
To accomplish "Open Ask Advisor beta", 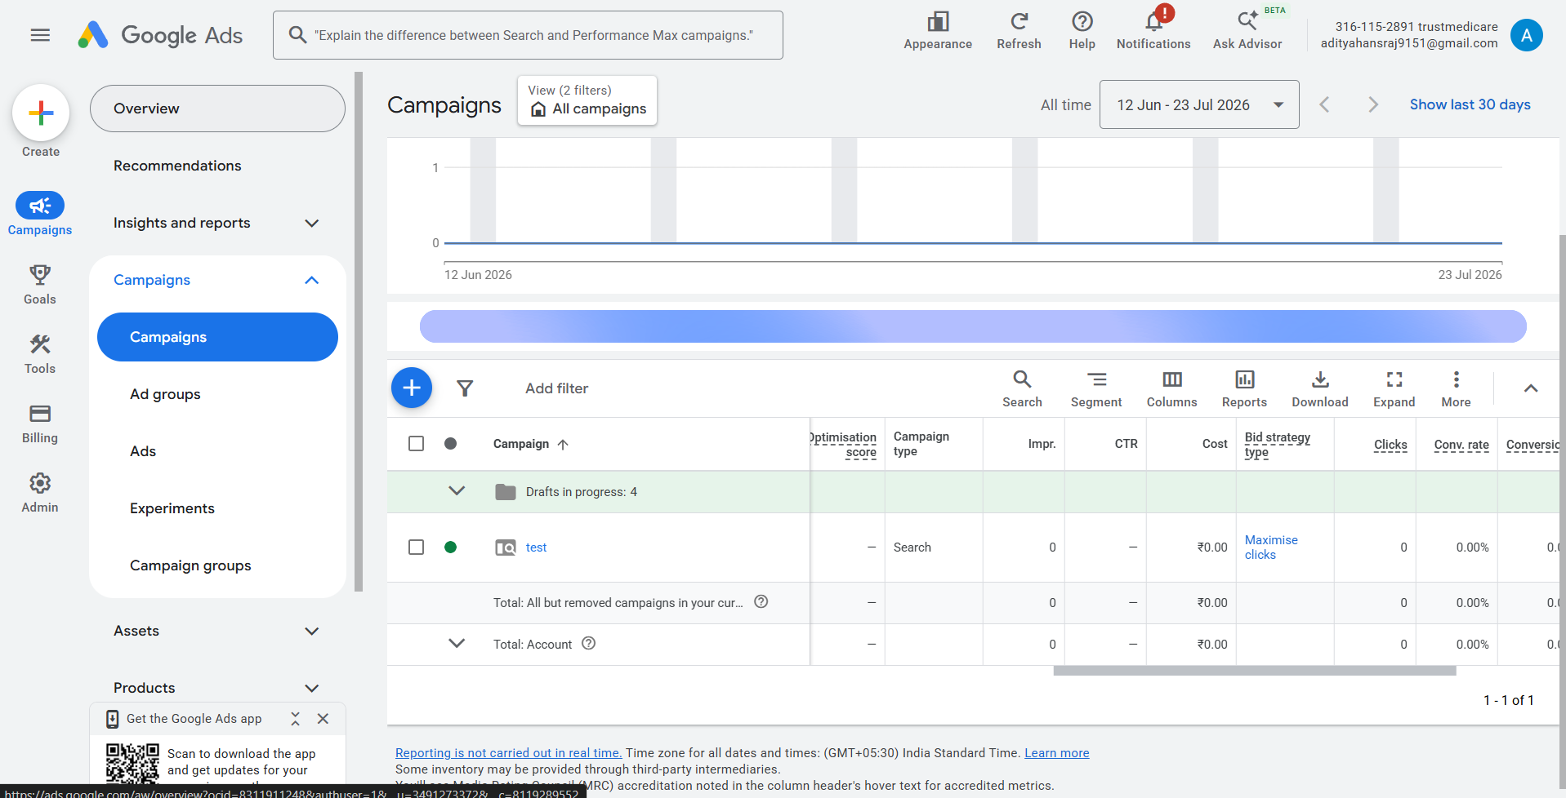I will pyautogui.click(x=1247, y=31).
